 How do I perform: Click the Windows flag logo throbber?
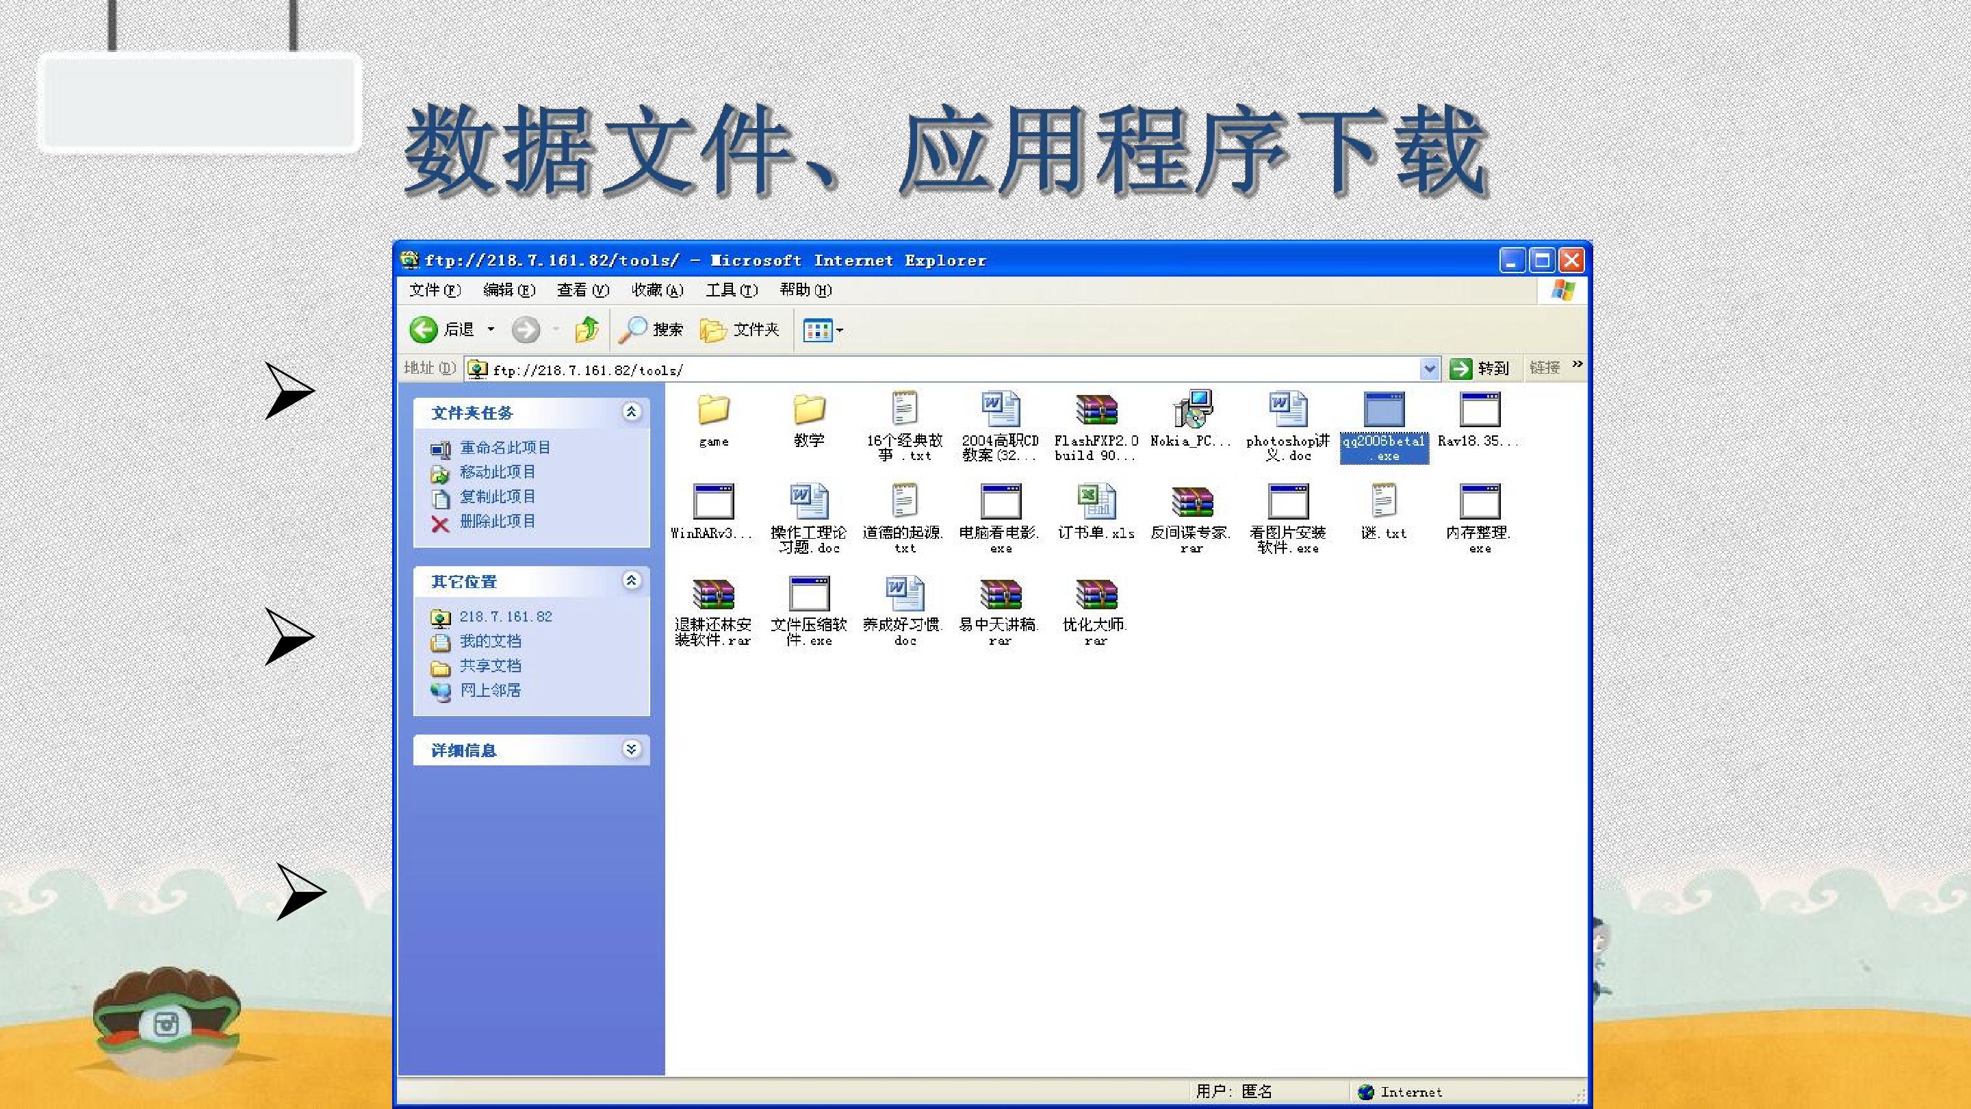click(x=1563, y=290)
